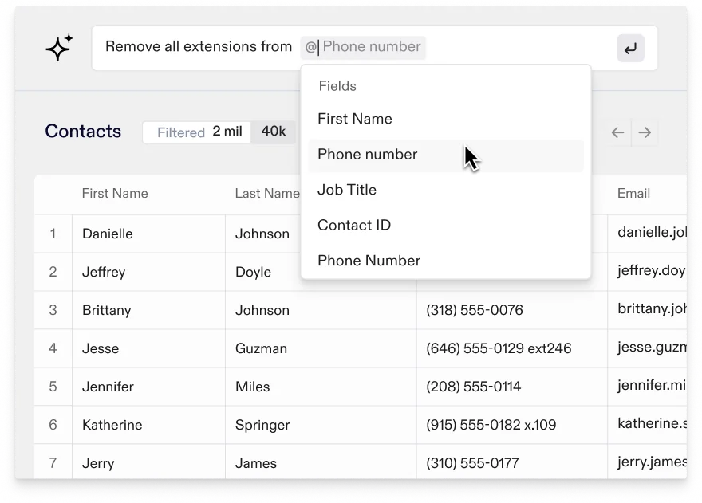Viewport: 702px width, 503px height.
Task: Sort by First Name column header
Action: [115, 194]
